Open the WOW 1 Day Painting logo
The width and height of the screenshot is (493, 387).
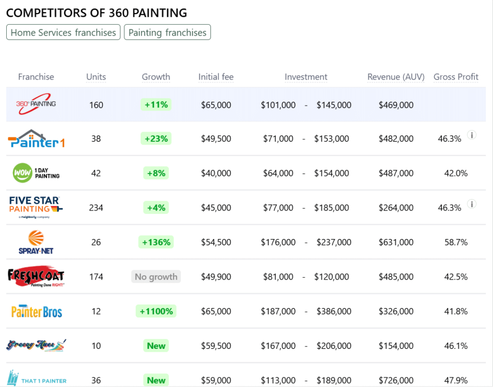[36, 173]
